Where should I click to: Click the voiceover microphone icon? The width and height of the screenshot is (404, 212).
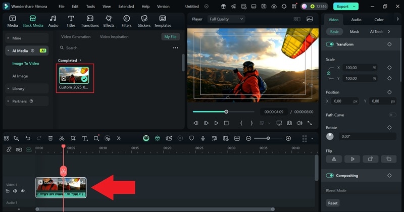pyautogui.click(x=203, y=138)
